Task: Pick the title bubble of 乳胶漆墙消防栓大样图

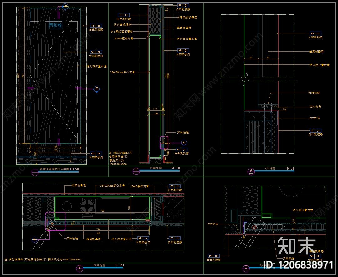Action: (x=35, y=172)
